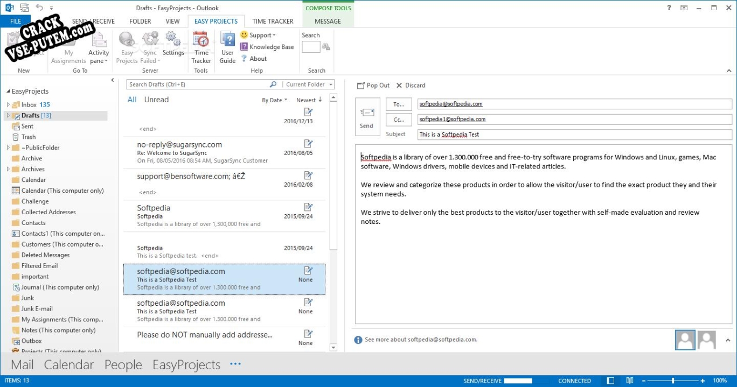Open Easy Projects Settings gear
737x387 pixels.
click(x=173, y=44)
